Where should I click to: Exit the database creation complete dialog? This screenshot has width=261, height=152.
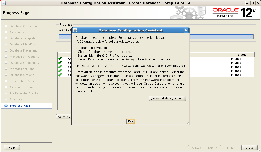(130, 121)
